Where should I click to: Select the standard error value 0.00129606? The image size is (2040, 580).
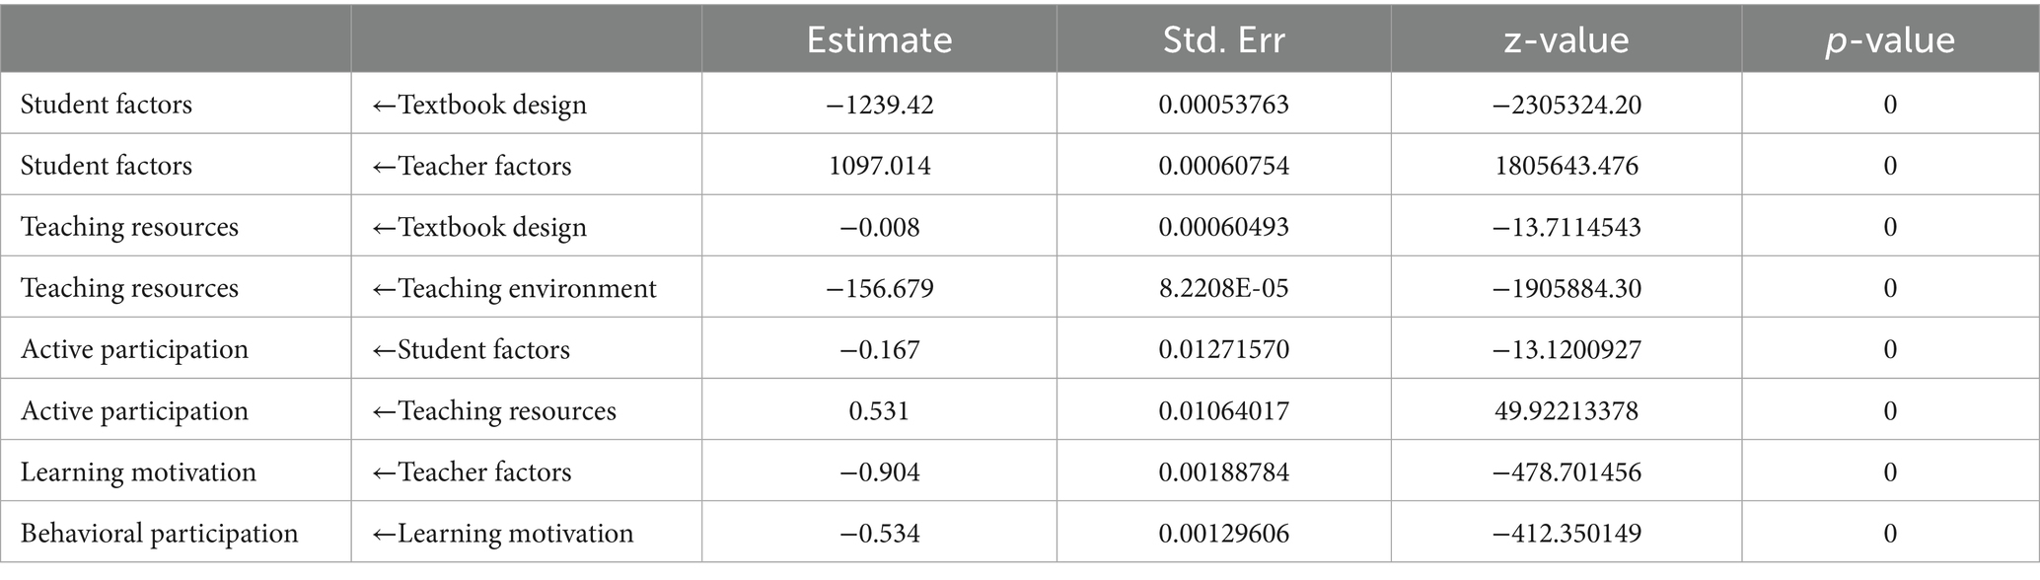tap(1223, 534)
